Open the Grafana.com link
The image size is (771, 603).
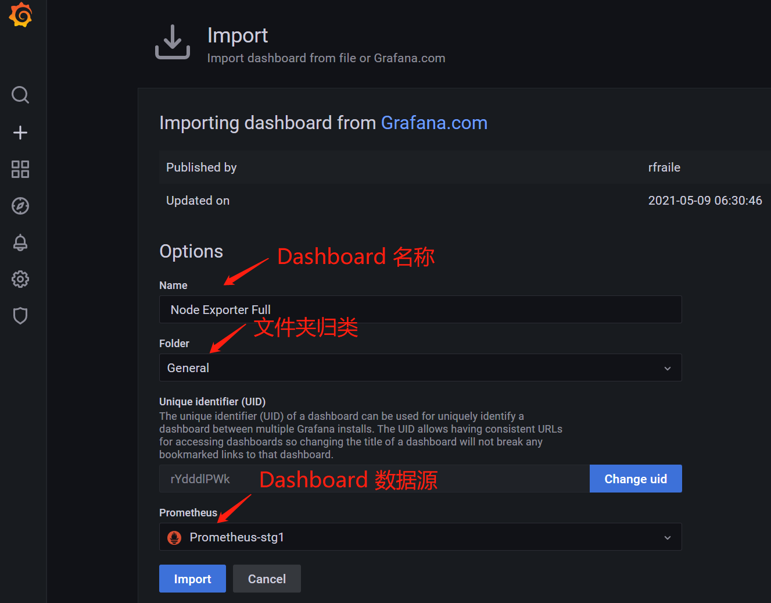click(434, 123)
